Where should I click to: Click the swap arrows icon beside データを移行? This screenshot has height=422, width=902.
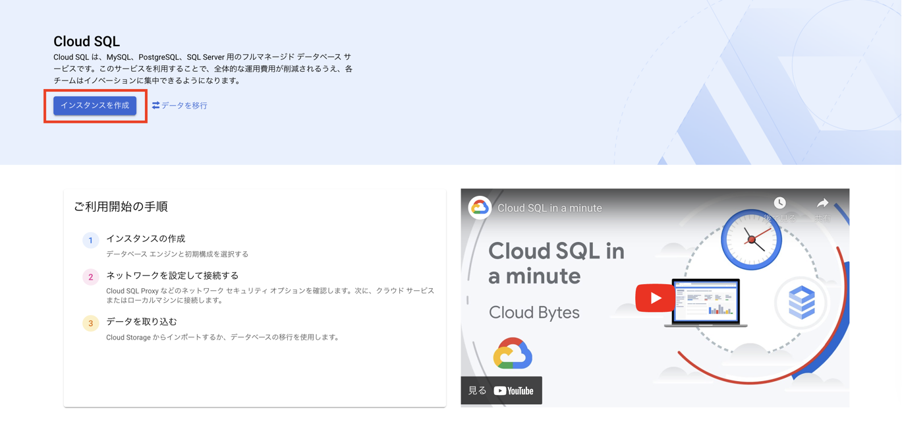tap(157, 105)
